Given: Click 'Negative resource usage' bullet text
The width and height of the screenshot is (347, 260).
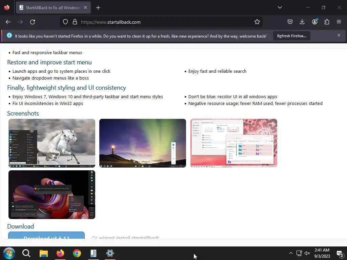Looking at the screenshot, I should 256,104.
